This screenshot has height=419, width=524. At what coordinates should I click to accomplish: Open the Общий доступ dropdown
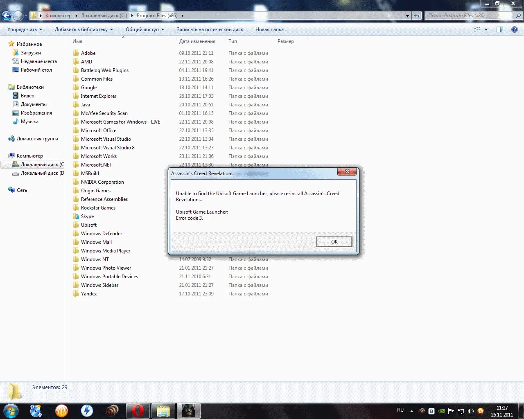[x=145, y=29]
